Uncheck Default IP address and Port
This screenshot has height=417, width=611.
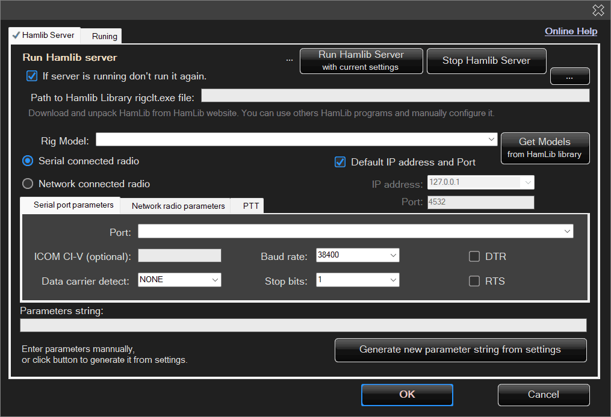point(340,162)
